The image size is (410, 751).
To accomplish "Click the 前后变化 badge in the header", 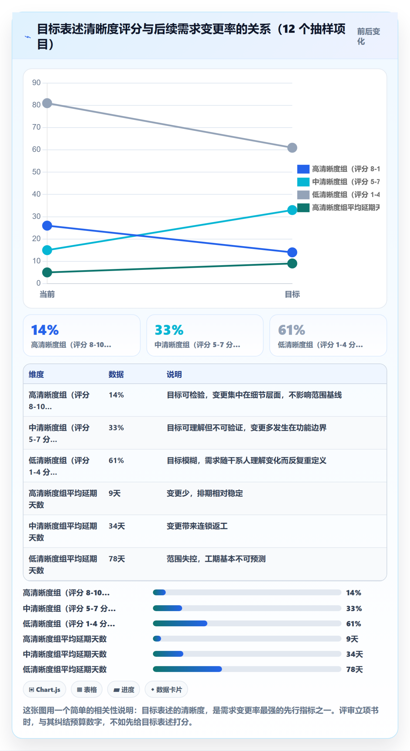I will pos(368,36).
